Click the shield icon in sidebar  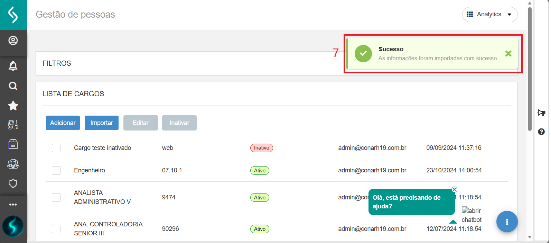click(x=13, y=183)
